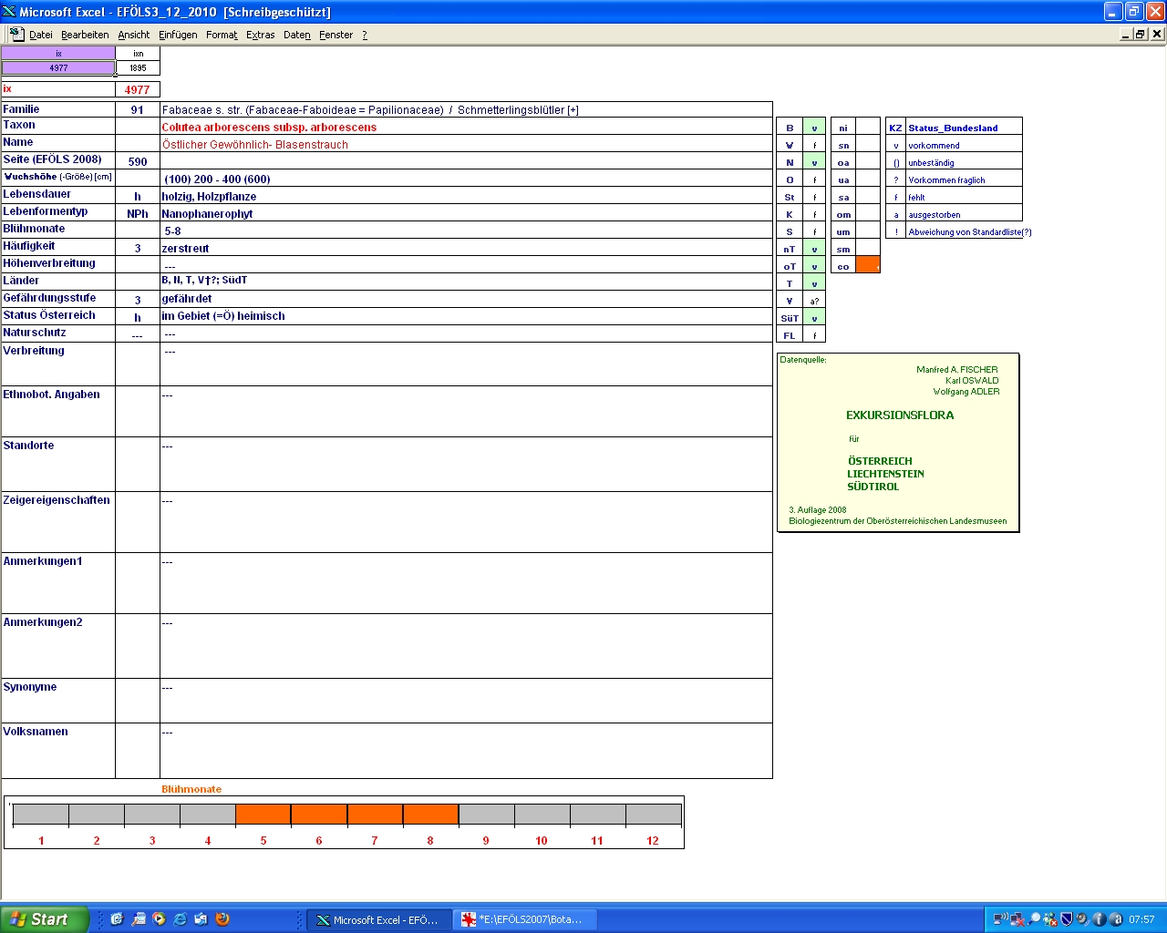Screen dimensions: 1167x933
Task: Click the orange bar above month 8
Action: [x=430, y=815]
